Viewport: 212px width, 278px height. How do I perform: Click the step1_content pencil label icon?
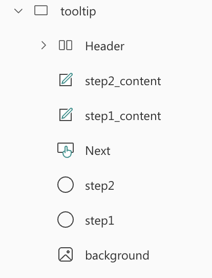[66, 114]
